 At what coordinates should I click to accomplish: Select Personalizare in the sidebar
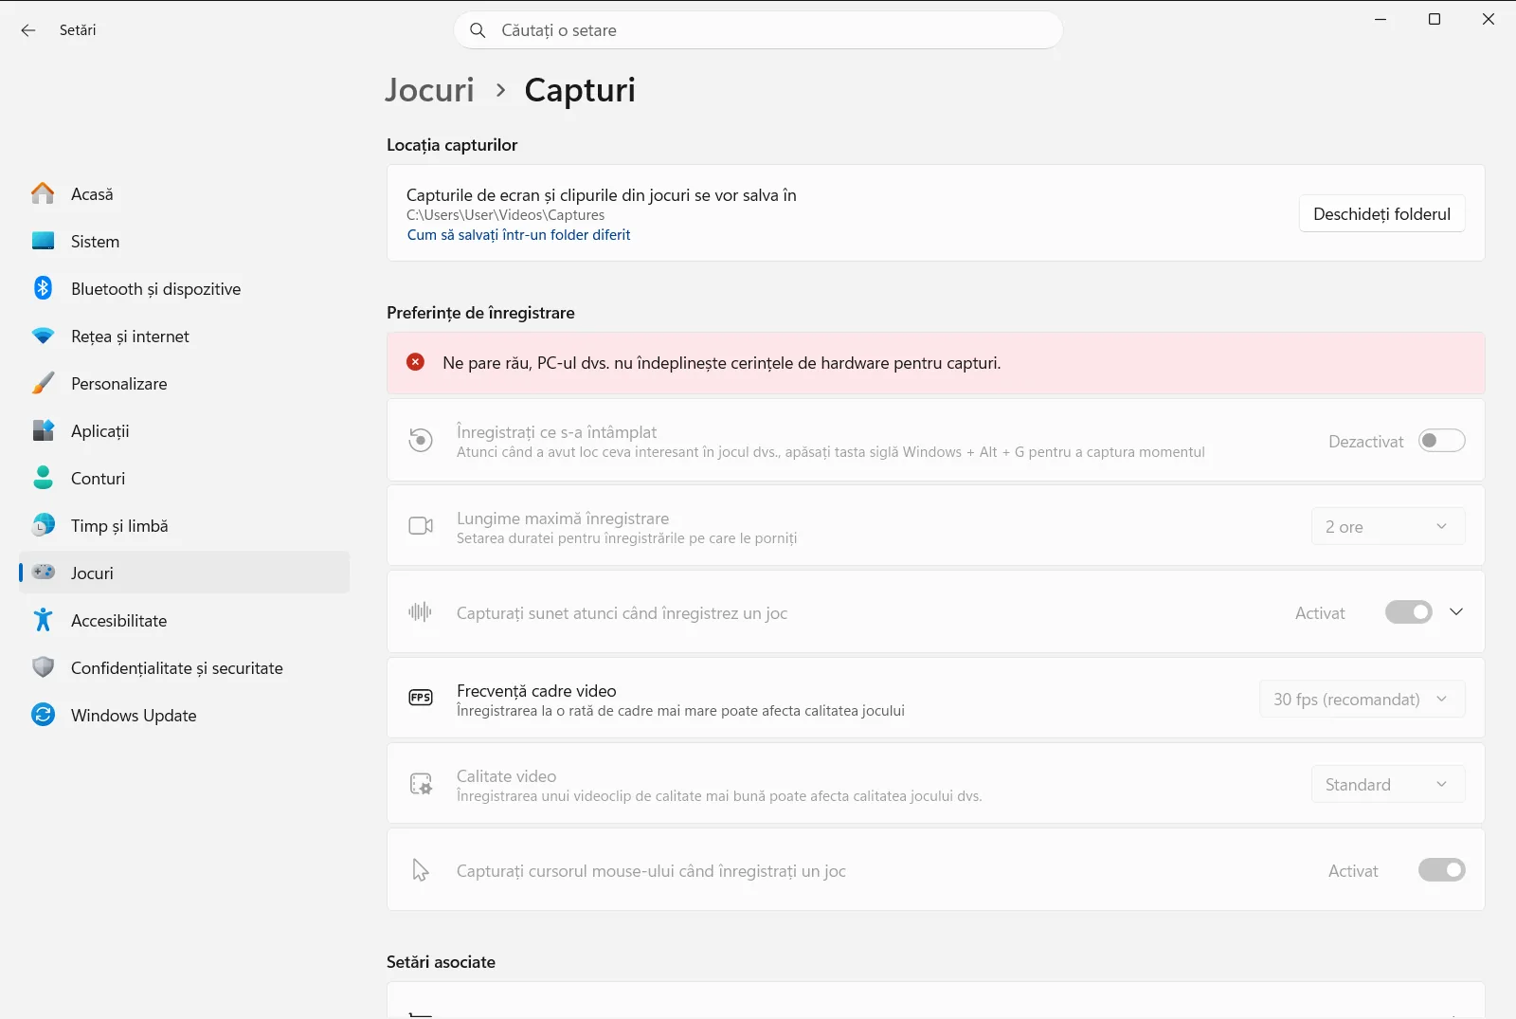(x=185, y=383)
